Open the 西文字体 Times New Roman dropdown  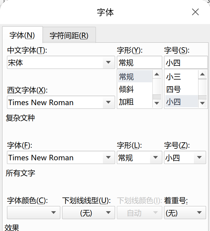pos(108,102)
